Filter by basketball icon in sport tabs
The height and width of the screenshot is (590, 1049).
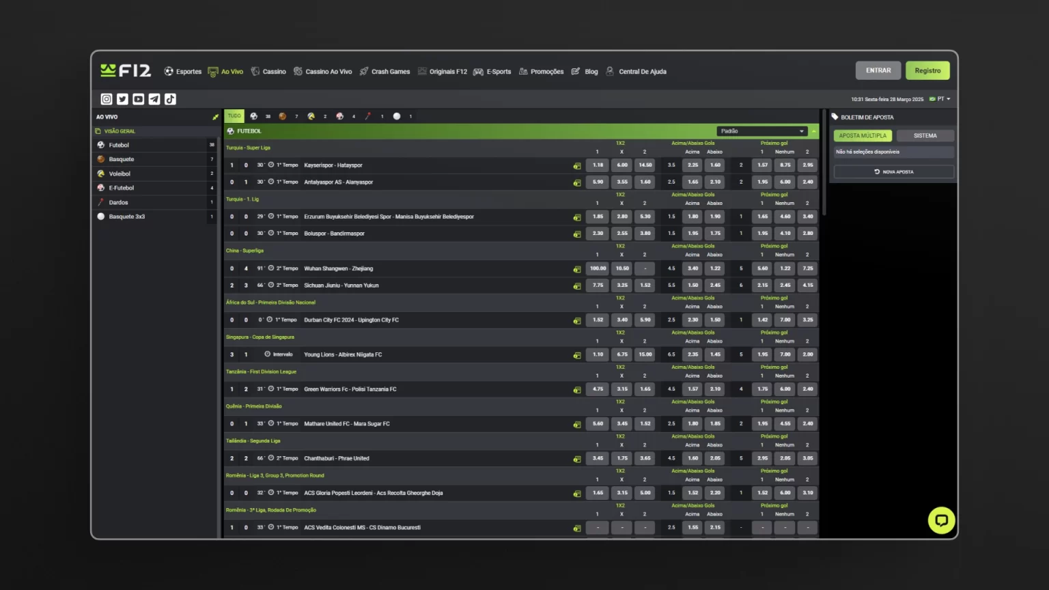point(283,116)
